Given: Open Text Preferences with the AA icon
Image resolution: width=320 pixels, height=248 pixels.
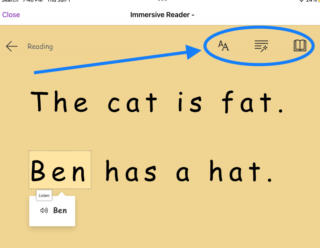Looking at the screenshot, I should [223, 46].
